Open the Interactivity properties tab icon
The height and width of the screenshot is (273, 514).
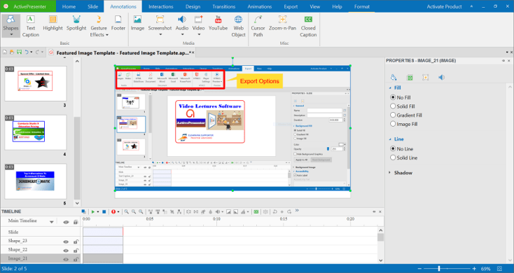point(426,77)
